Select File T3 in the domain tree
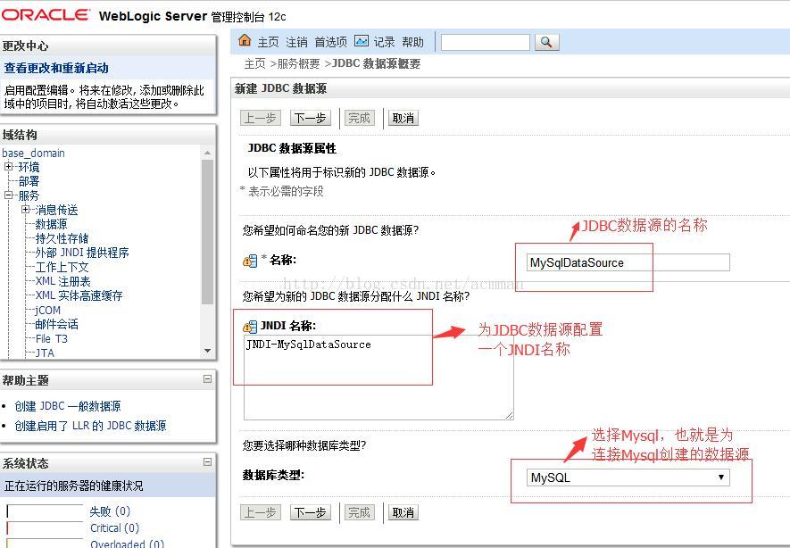Image resolution: width=790 pixels, height=548 pixels. [52, 338]
